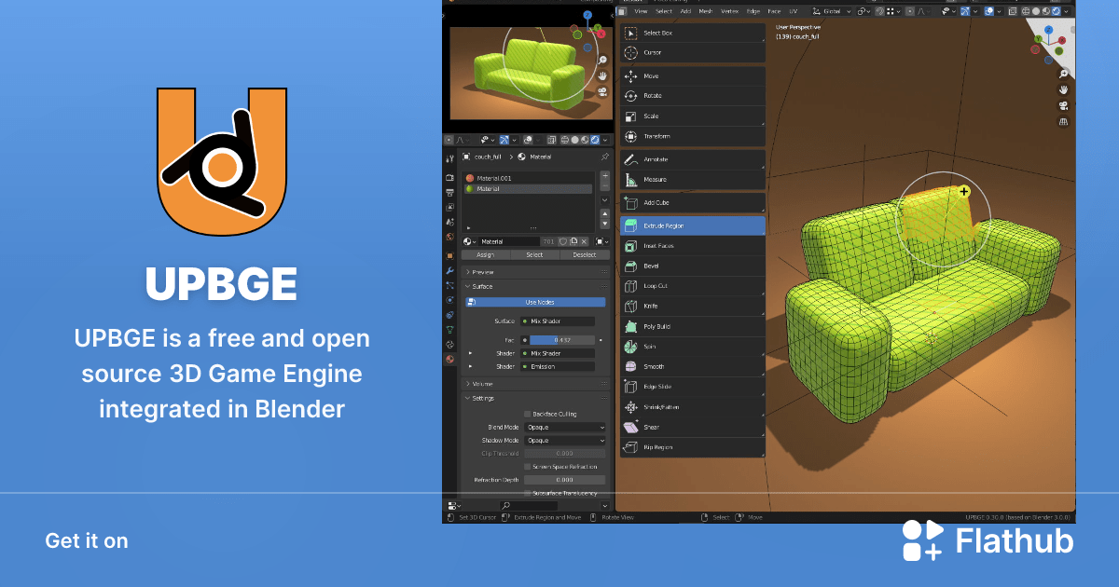
Task: Select the Select Box tool
Action: click(x=693, y=33)
